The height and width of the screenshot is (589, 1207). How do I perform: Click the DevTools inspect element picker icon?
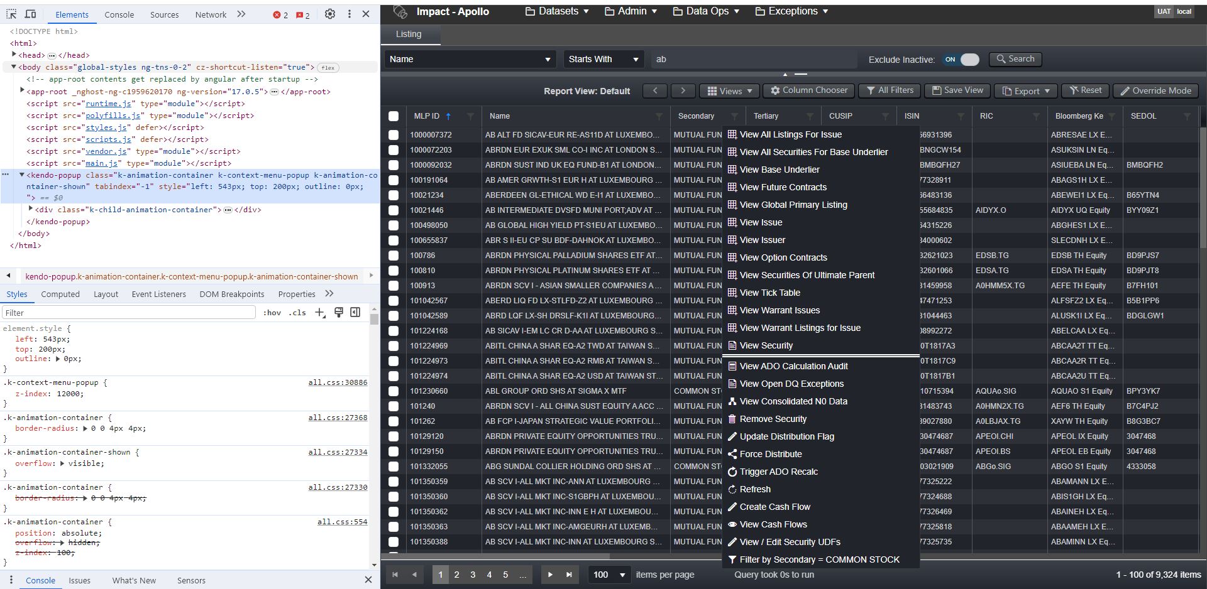[11, 14]
